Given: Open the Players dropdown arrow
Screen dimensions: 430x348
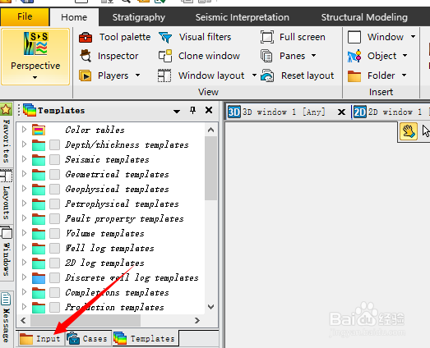Looking at the screenshot, I should pos(137,75).
